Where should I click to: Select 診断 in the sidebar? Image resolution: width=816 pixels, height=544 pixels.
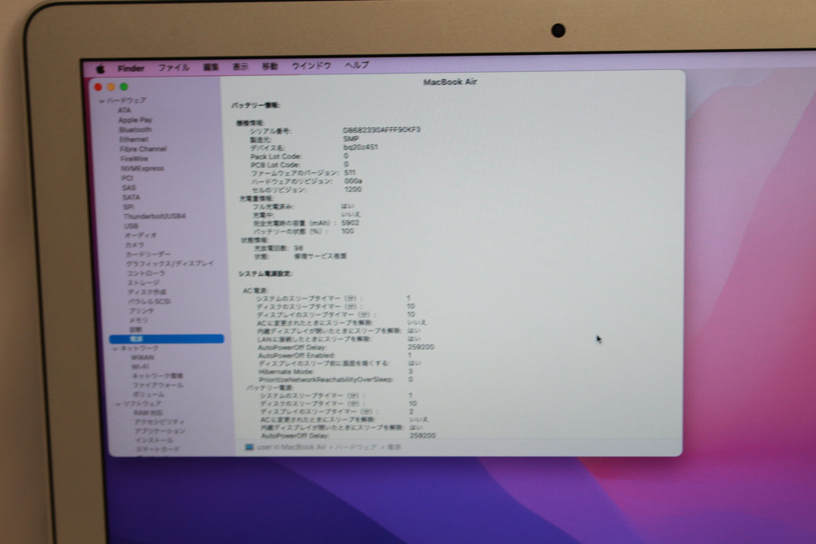[137, 330]
